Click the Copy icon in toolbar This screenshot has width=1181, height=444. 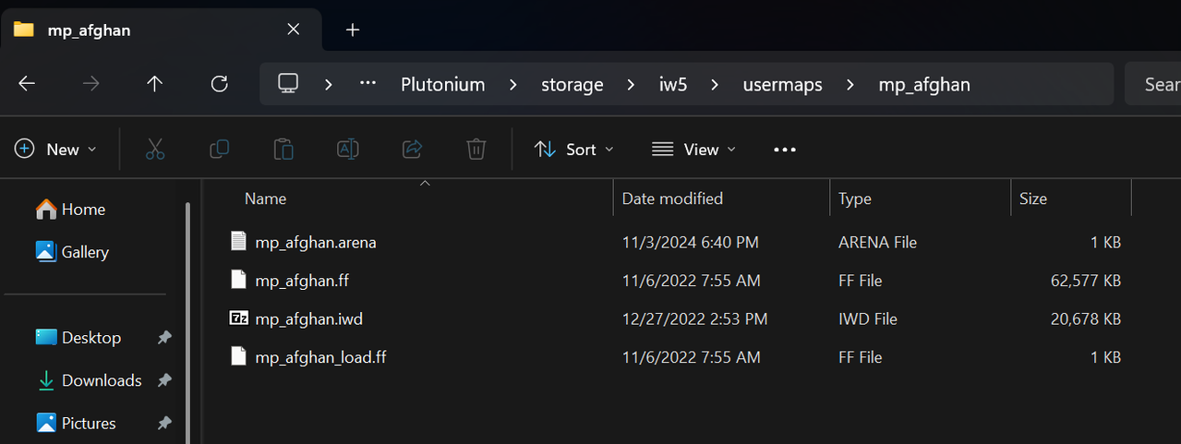pos(220,149)
